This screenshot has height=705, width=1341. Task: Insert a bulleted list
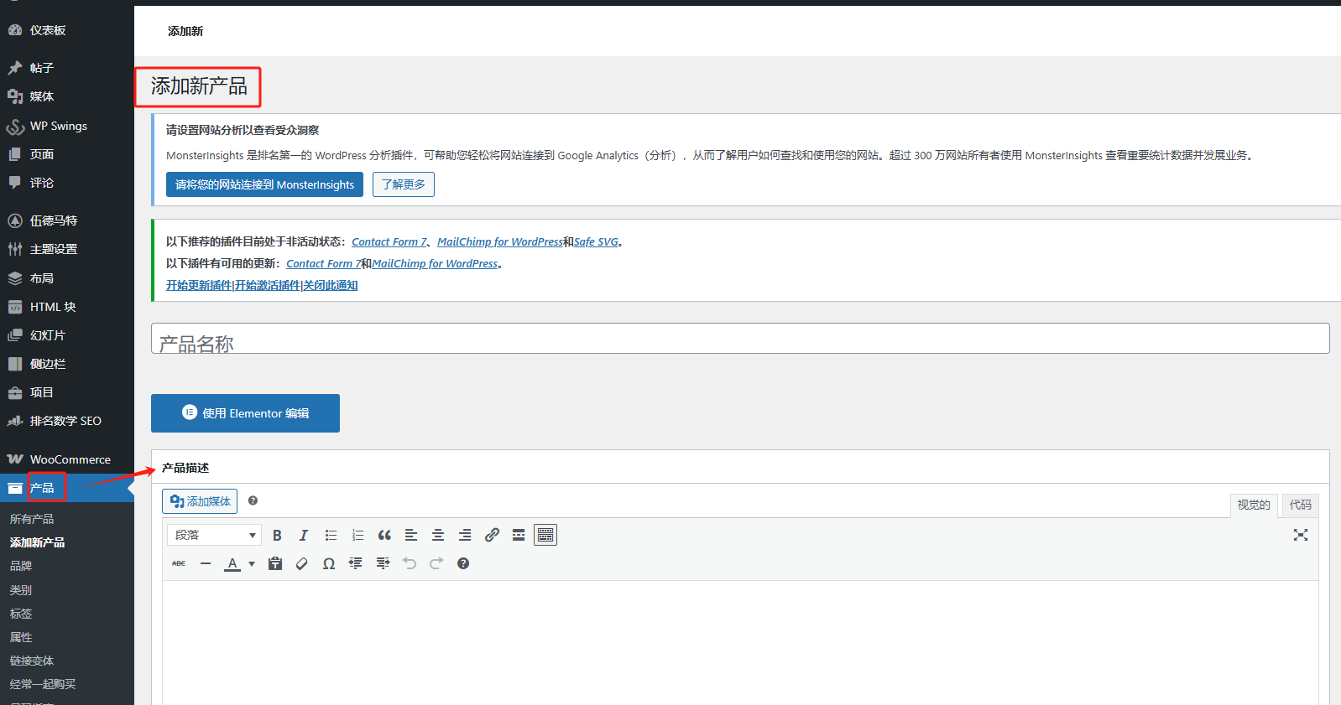tap(331, 535)
